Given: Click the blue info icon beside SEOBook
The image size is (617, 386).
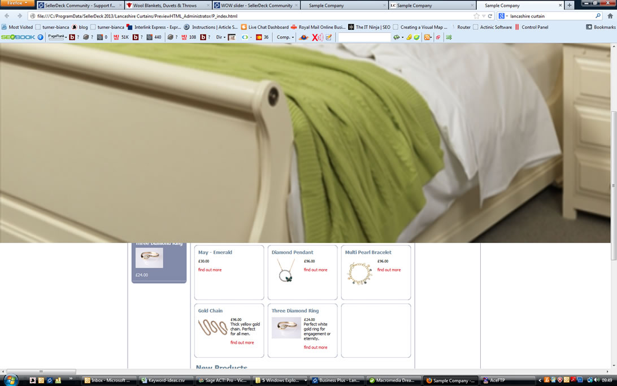Looking at the screenshot, I should (x=40, y=37).
